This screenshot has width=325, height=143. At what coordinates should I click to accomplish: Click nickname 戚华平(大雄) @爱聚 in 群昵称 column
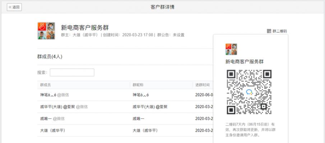coord(150,107)
